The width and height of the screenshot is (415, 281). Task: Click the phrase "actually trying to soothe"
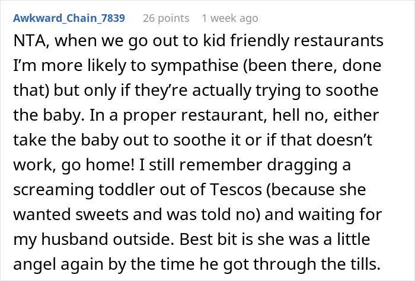[x=285, y=91]
